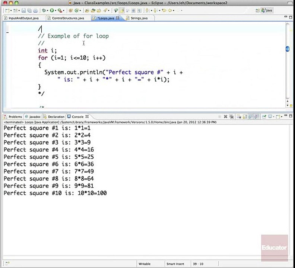
Task: Close the Console view tab
Action: pos(87,117)
